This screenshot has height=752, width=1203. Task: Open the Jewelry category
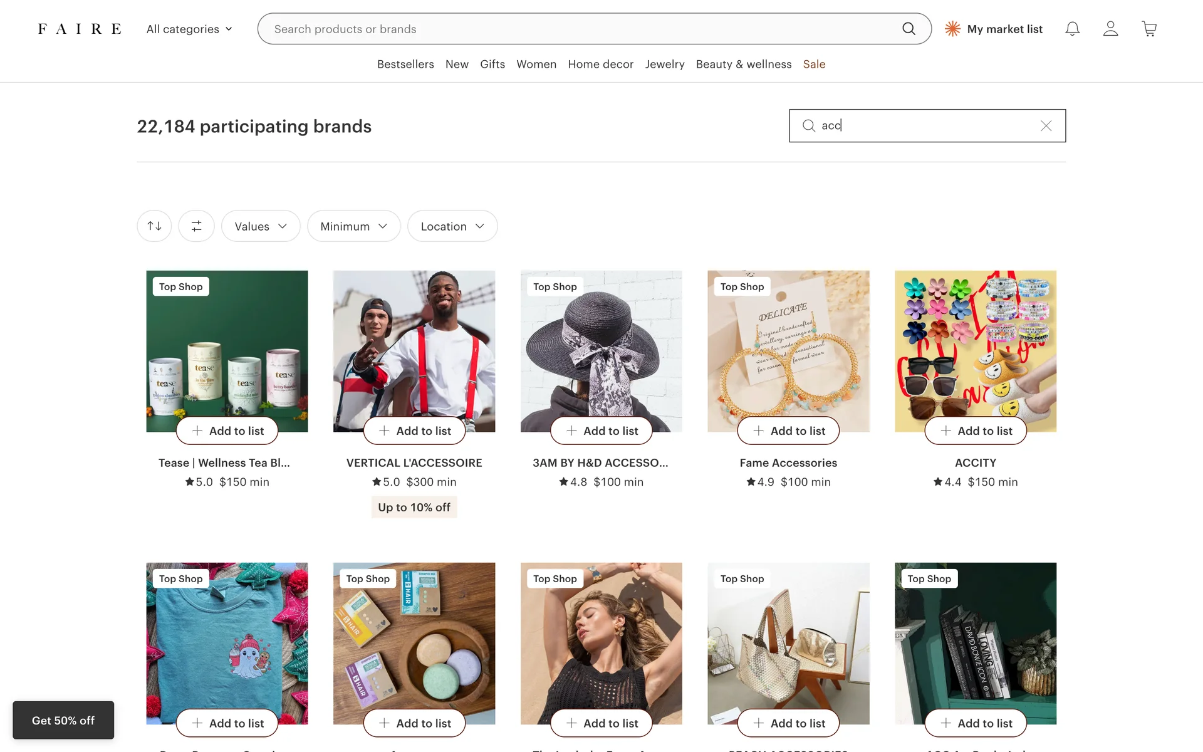click(664, 64)
